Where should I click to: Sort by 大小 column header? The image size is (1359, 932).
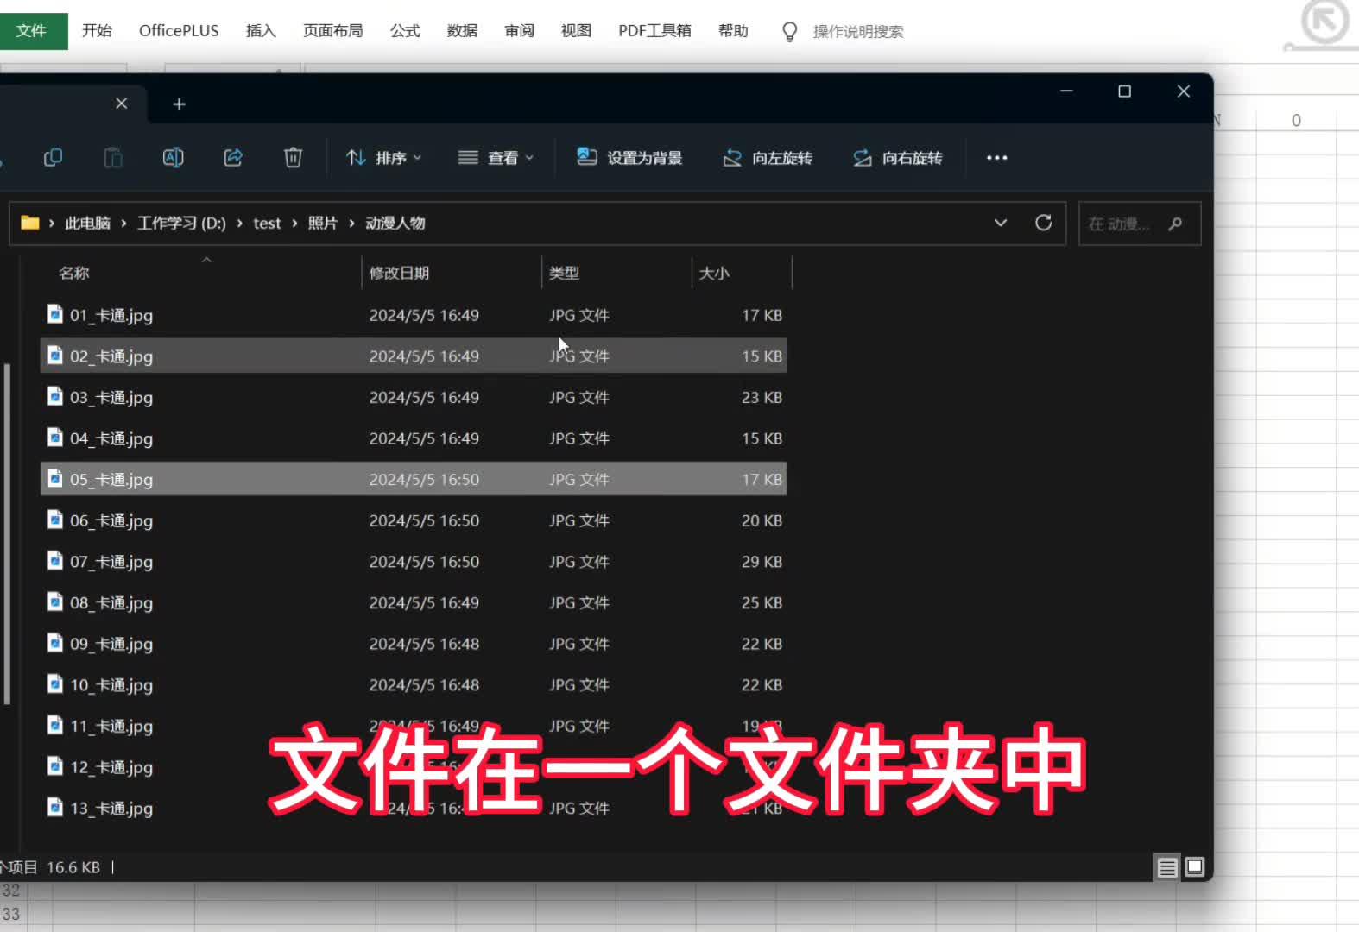[714, 274]
